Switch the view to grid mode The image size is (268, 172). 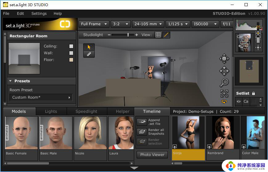(158, 35)
